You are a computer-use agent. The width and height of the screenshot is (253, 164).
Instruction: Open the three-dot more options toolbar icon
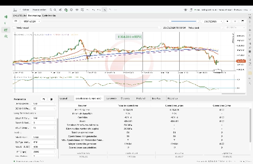[x=116, y=10]
